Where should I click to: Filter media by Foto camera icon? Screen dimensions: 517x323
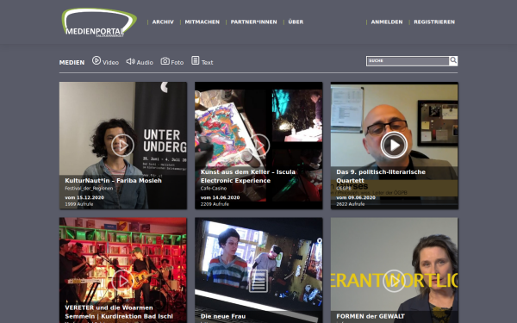(165, 61)
